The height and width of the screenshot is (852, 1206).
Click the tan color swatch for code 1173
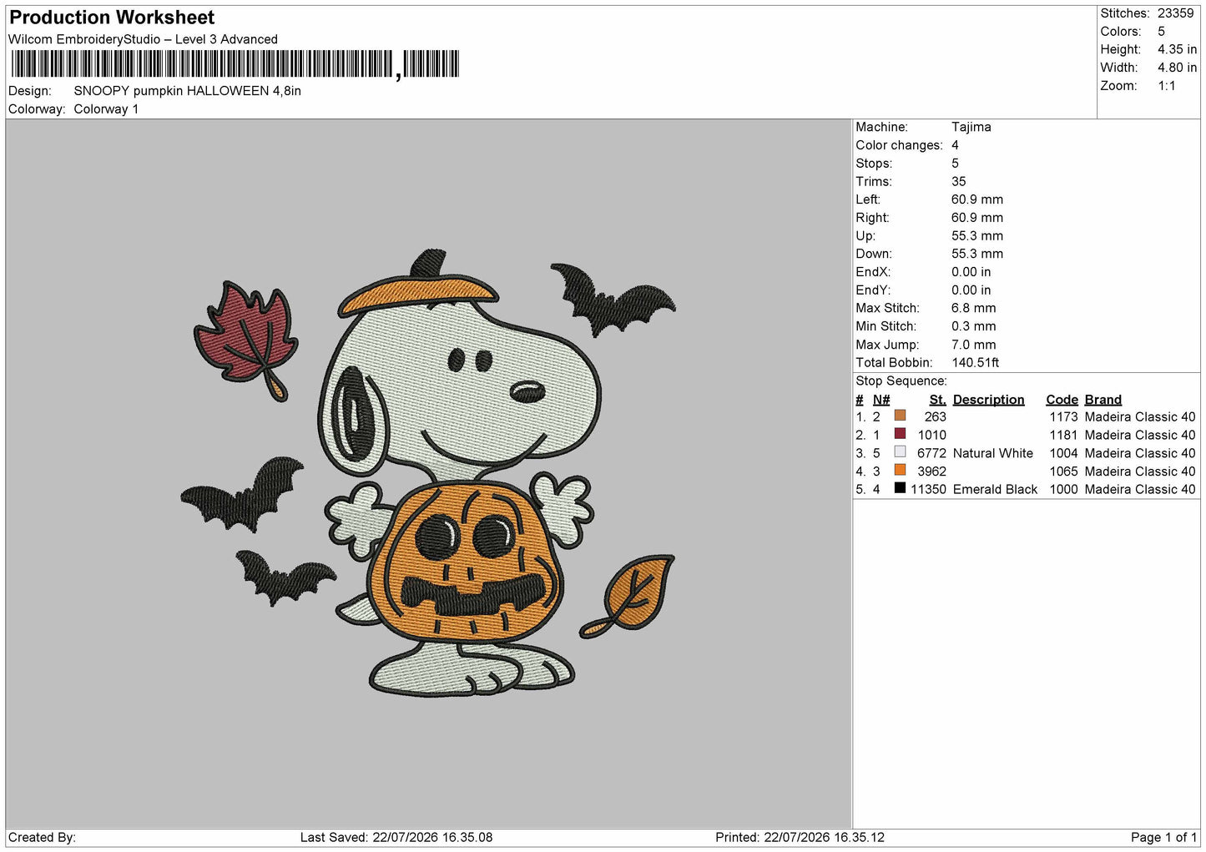pos(900,416)
